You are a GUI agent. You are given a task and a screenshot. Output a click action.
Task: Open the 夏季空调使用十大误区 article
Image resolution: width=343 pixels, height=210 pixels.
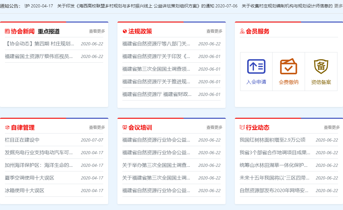(29, 178)
